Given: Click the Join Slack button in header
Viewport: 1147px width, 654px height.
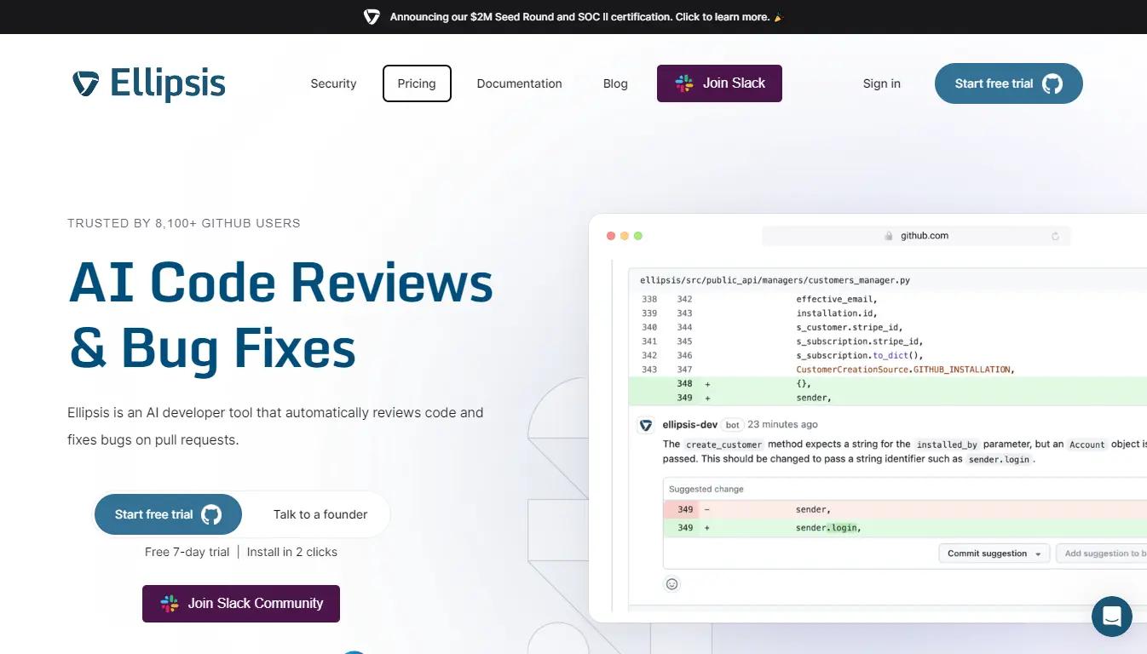Looking at the screenshot, I should (x=719, y=83).
